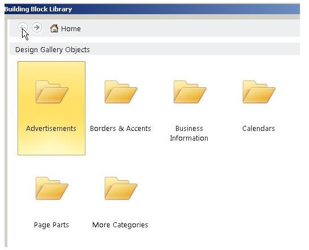Click the More Categories label
Image resolution: width=309 pixels, height=250 pixels.
coord(120,225)
